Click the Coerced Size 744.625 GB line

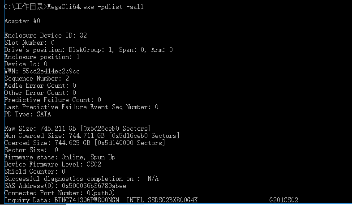[85, 143]
